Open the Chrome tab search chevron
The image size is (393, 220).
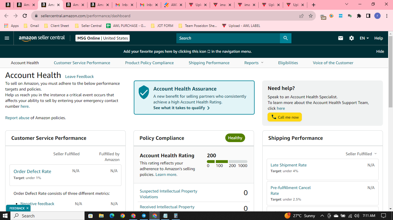point(346,4)
